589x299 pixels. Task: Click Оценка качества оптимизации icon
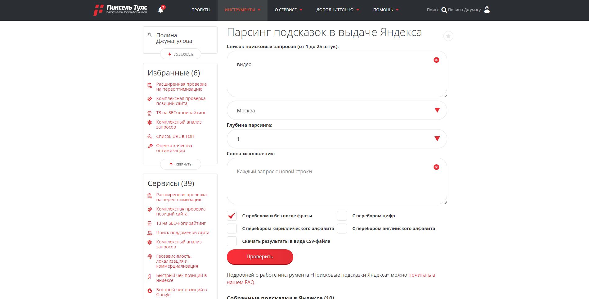pyautogui.click(x=150, y=146)
